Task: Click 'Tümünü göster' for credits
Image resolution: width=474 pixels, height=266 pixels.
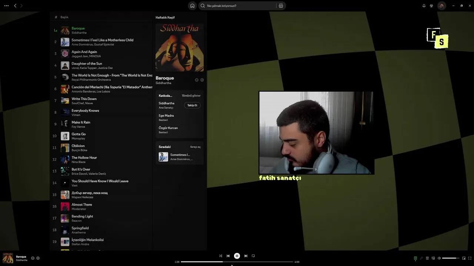Action: pos(191,96)
